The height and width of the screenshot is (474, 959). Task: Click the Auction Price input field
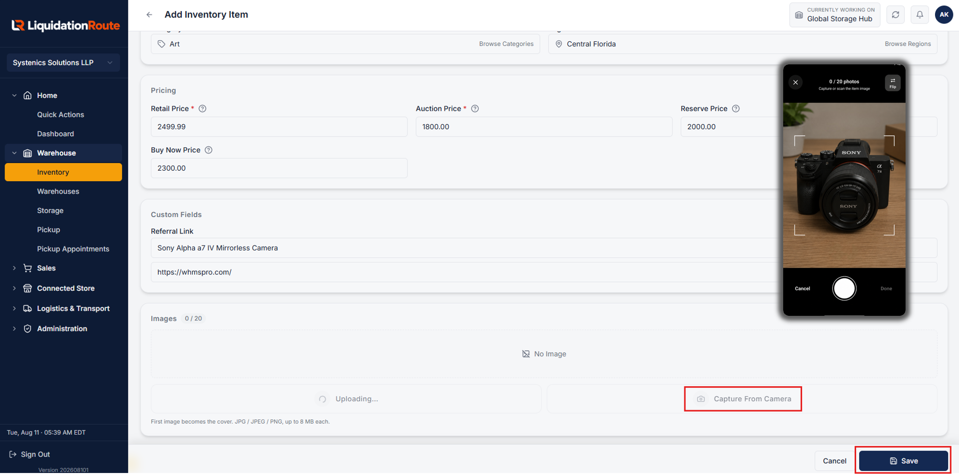(x=544, y=127)
